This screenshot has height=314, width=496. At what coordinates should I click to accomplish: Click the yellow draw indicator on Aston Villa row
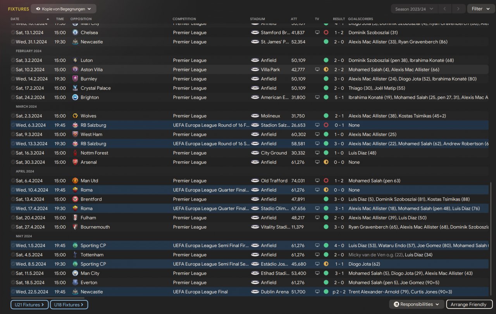click(326, 70)
